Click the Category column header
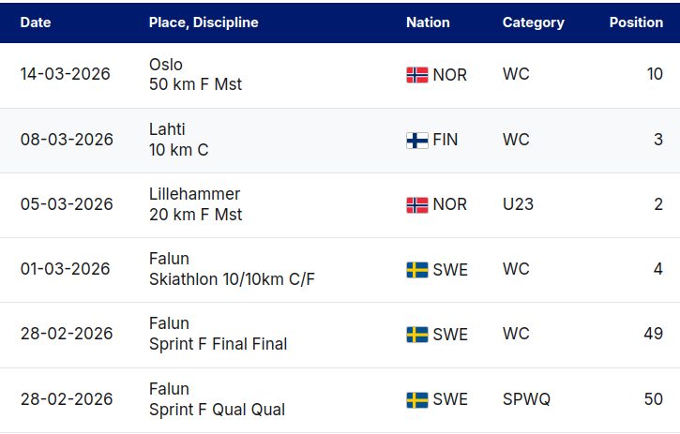Image resolution: width=680 pixels, height=434 pixels. click(x=533, y=22)
